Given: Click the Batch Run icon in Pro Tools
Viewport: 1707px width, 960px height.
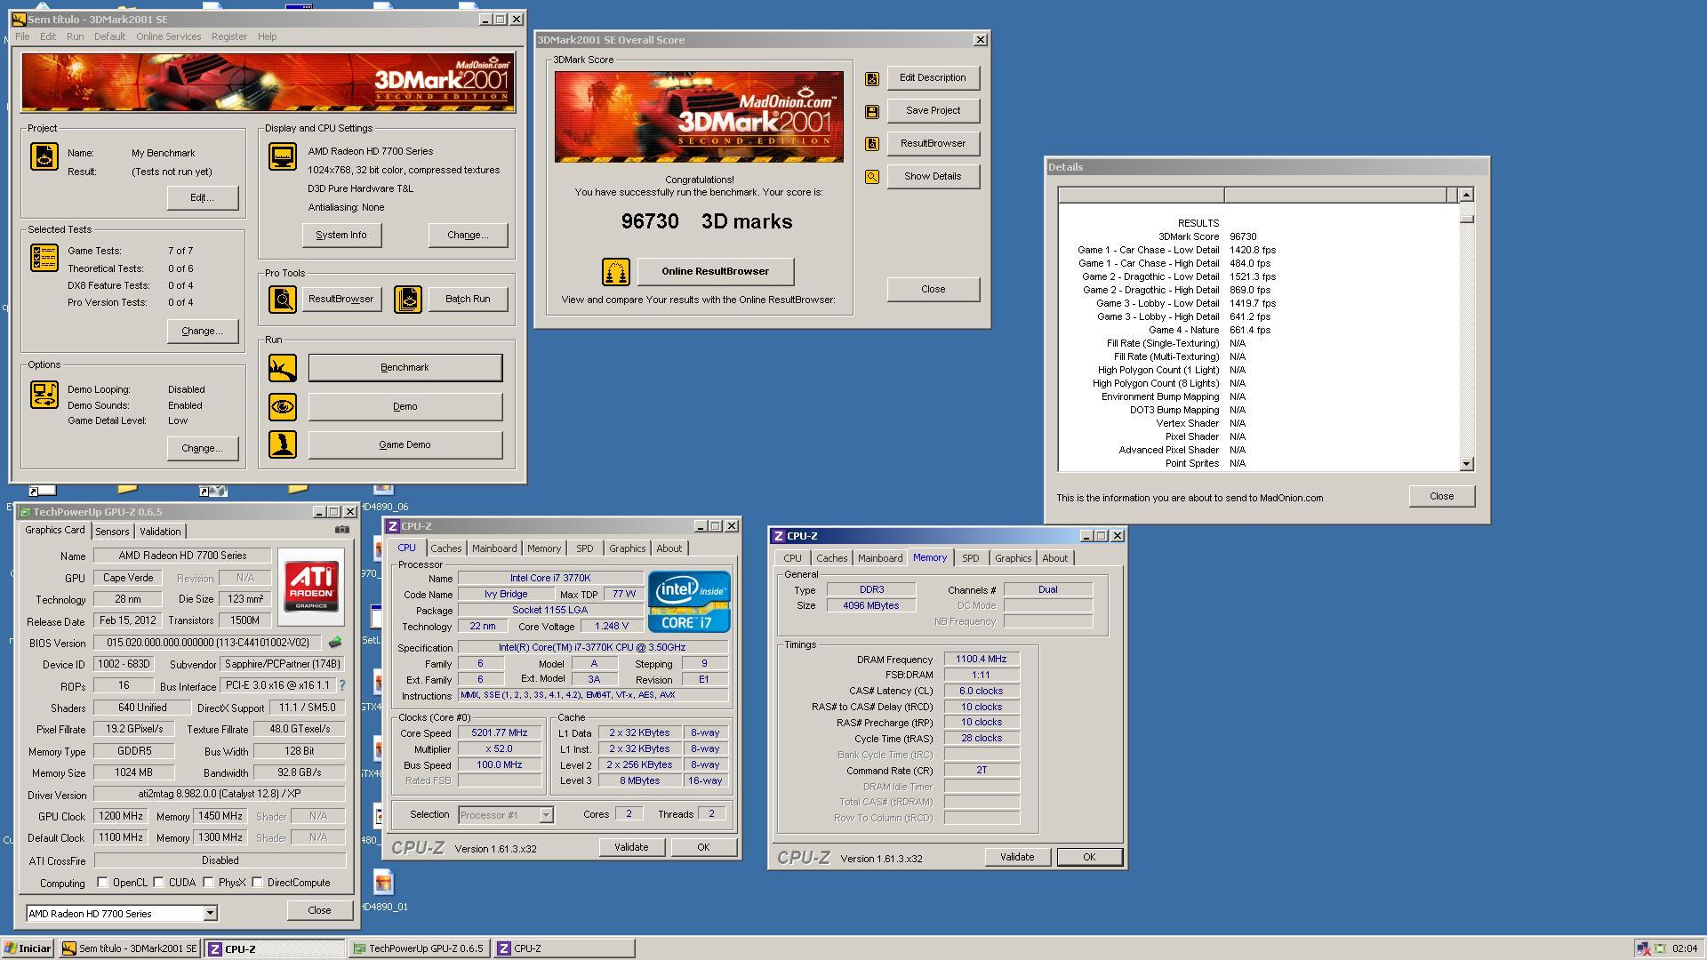Looking at the screenshot, I should pyautogui.click(x=408, y=300).
